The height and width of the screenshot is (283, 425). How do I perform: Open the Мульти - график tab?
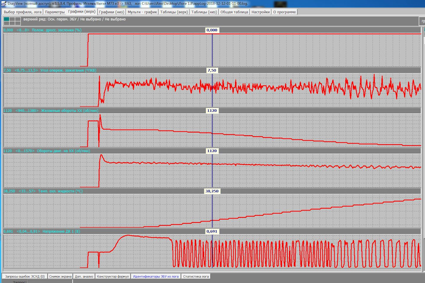tap(142, 12)
